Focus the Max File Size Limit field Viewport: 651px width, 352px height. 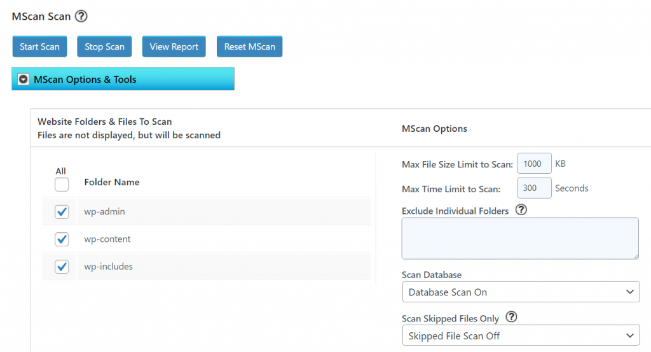533,164
